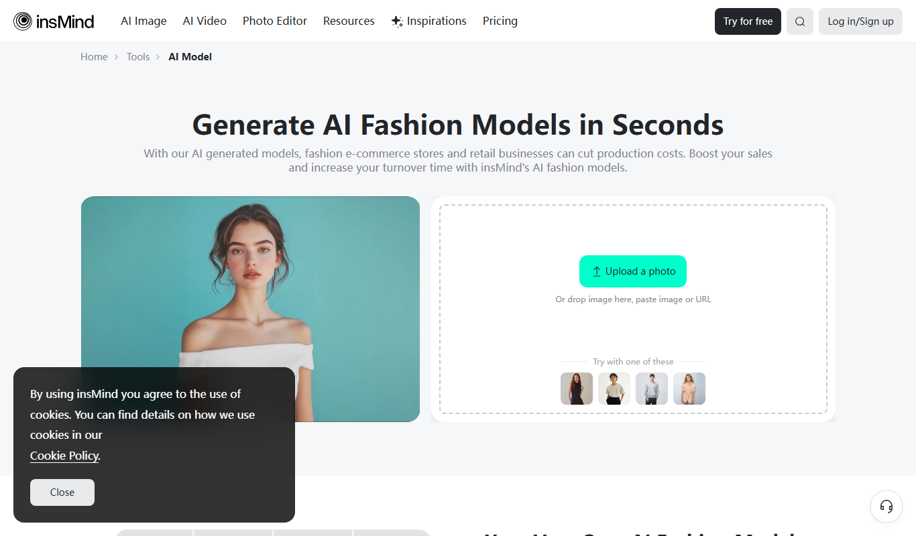Select sample photo of man in beige shirt
The height and width of the screenshot is (536, 916).
pos(614,389)
